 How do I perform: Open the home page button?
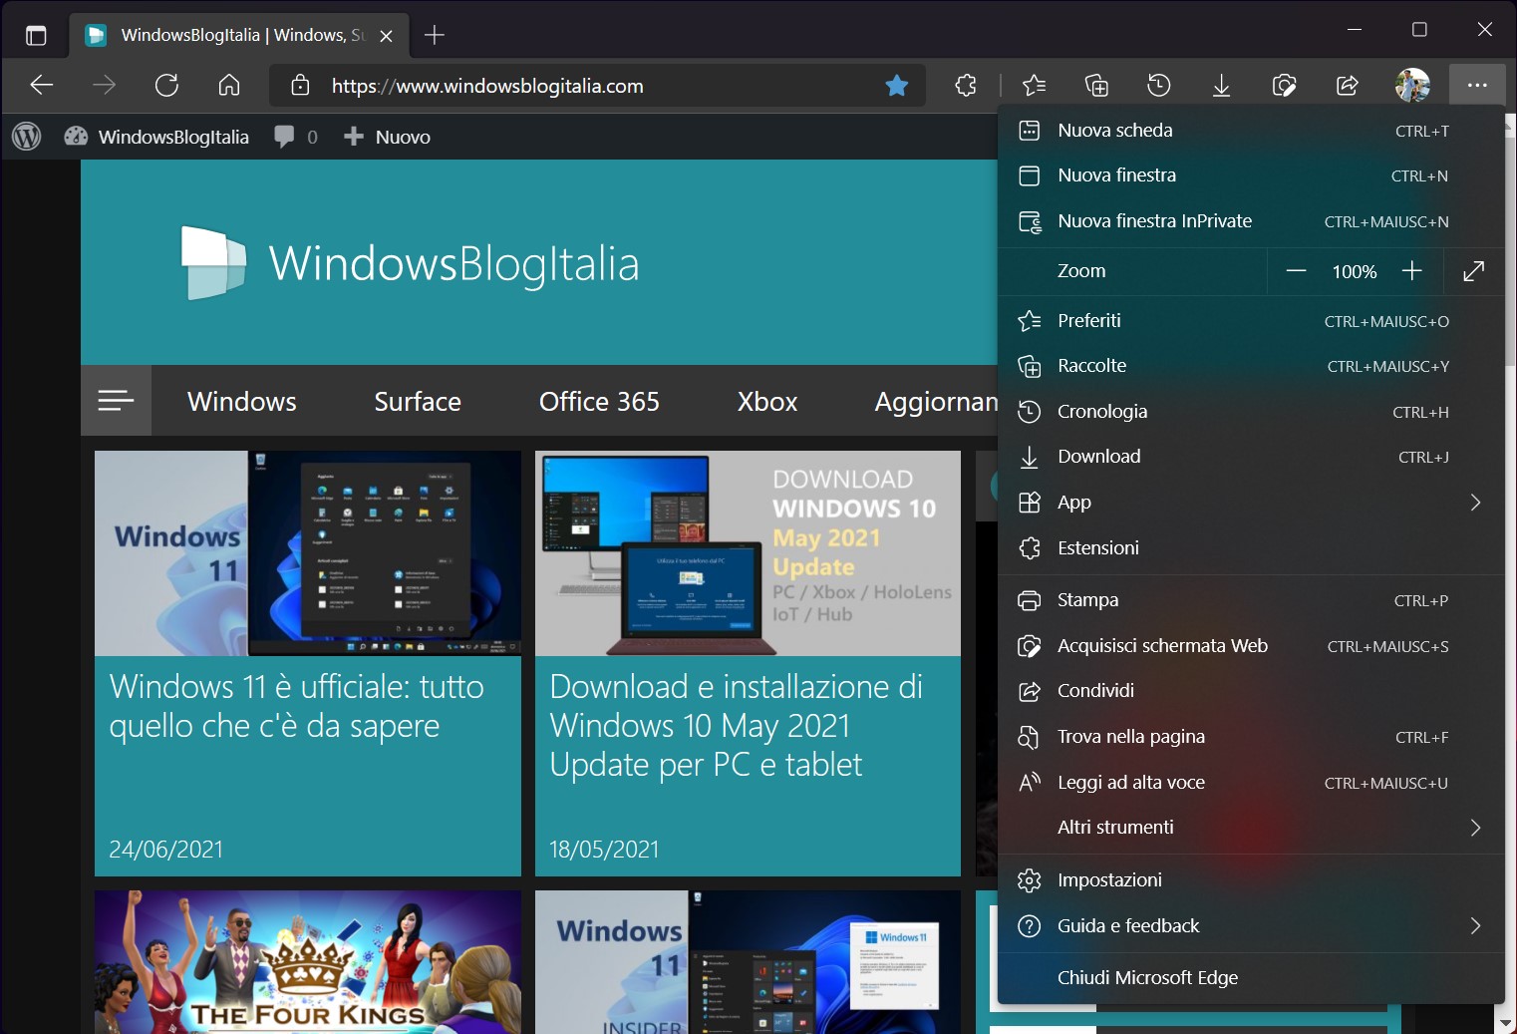(229, 86)
